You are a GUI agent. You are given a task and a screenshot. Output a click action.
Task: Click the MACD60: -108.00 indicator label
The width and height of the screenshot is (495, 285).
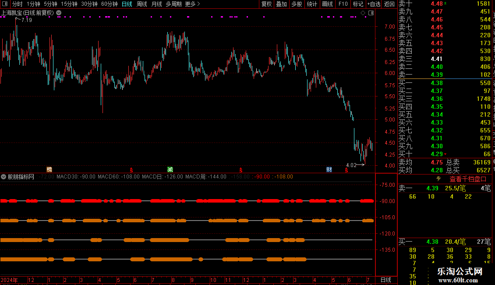coord(119,177)
